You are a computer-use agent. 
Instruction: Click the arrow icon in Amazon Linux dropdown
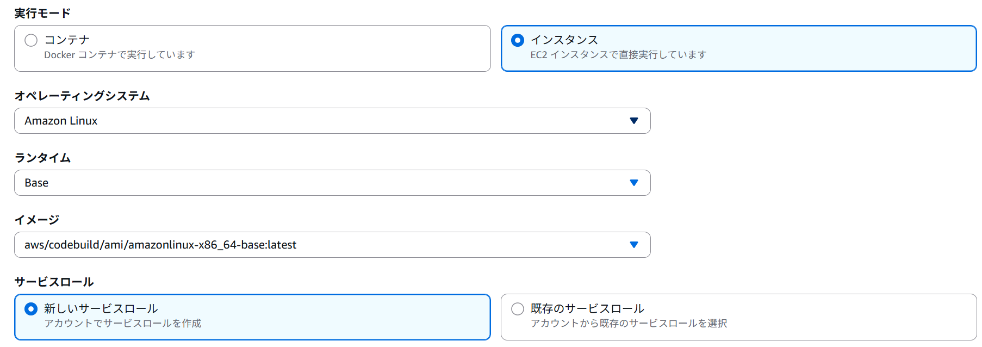click(x=633, y=121)
